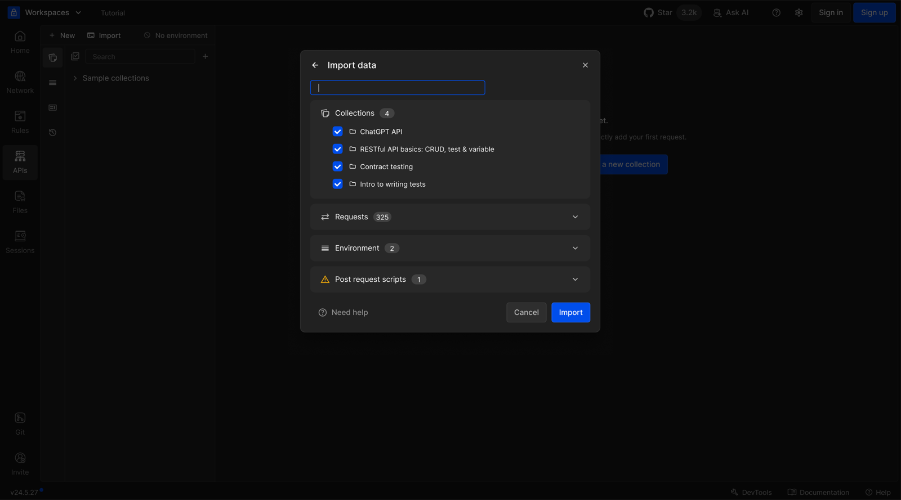
Task: Select the environments panel icon
Action: click(x=52, y=83)
